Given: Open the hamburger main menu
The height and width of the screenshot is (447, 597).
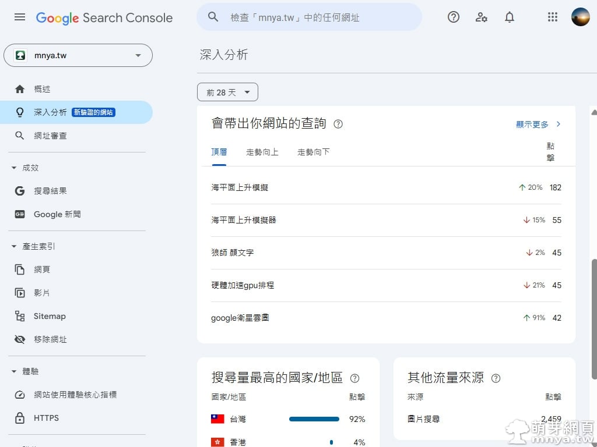Looking at the screenshot, I should coord(20,17).
